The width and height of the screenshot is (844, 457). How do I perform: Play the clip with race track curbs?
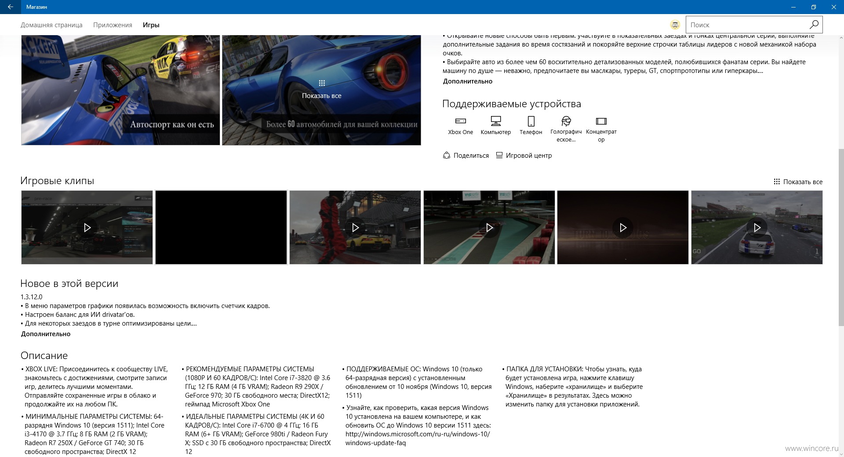[x=489, y=227]
